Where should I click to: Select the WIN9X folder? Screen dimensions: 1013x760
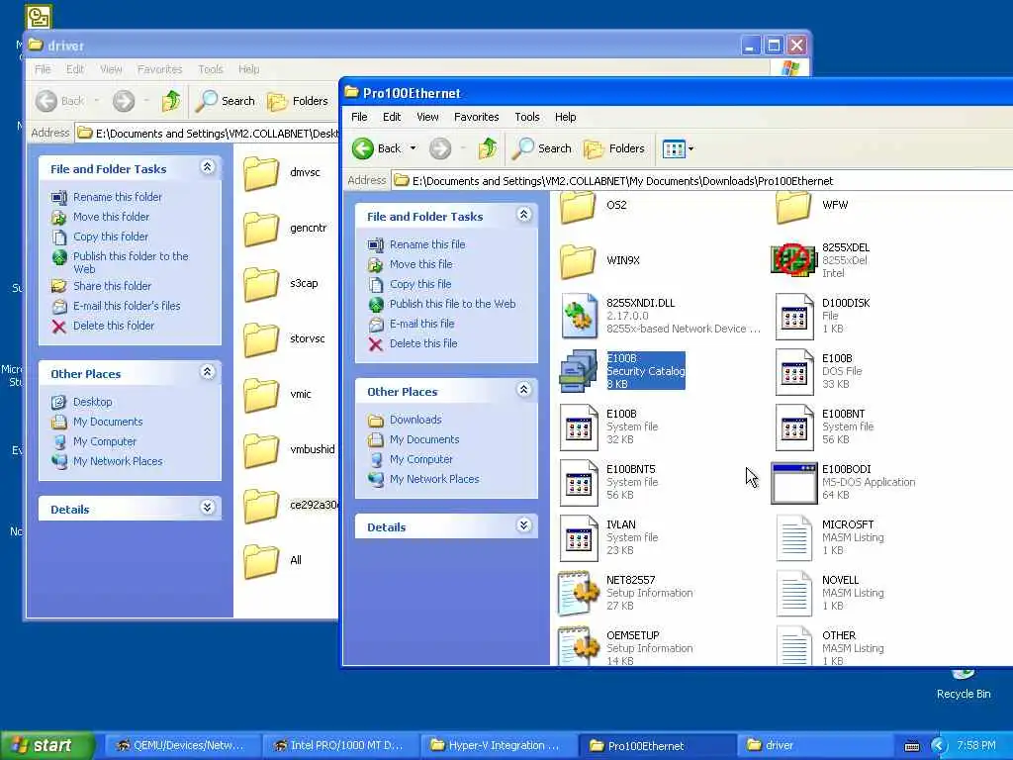(599, 260)
